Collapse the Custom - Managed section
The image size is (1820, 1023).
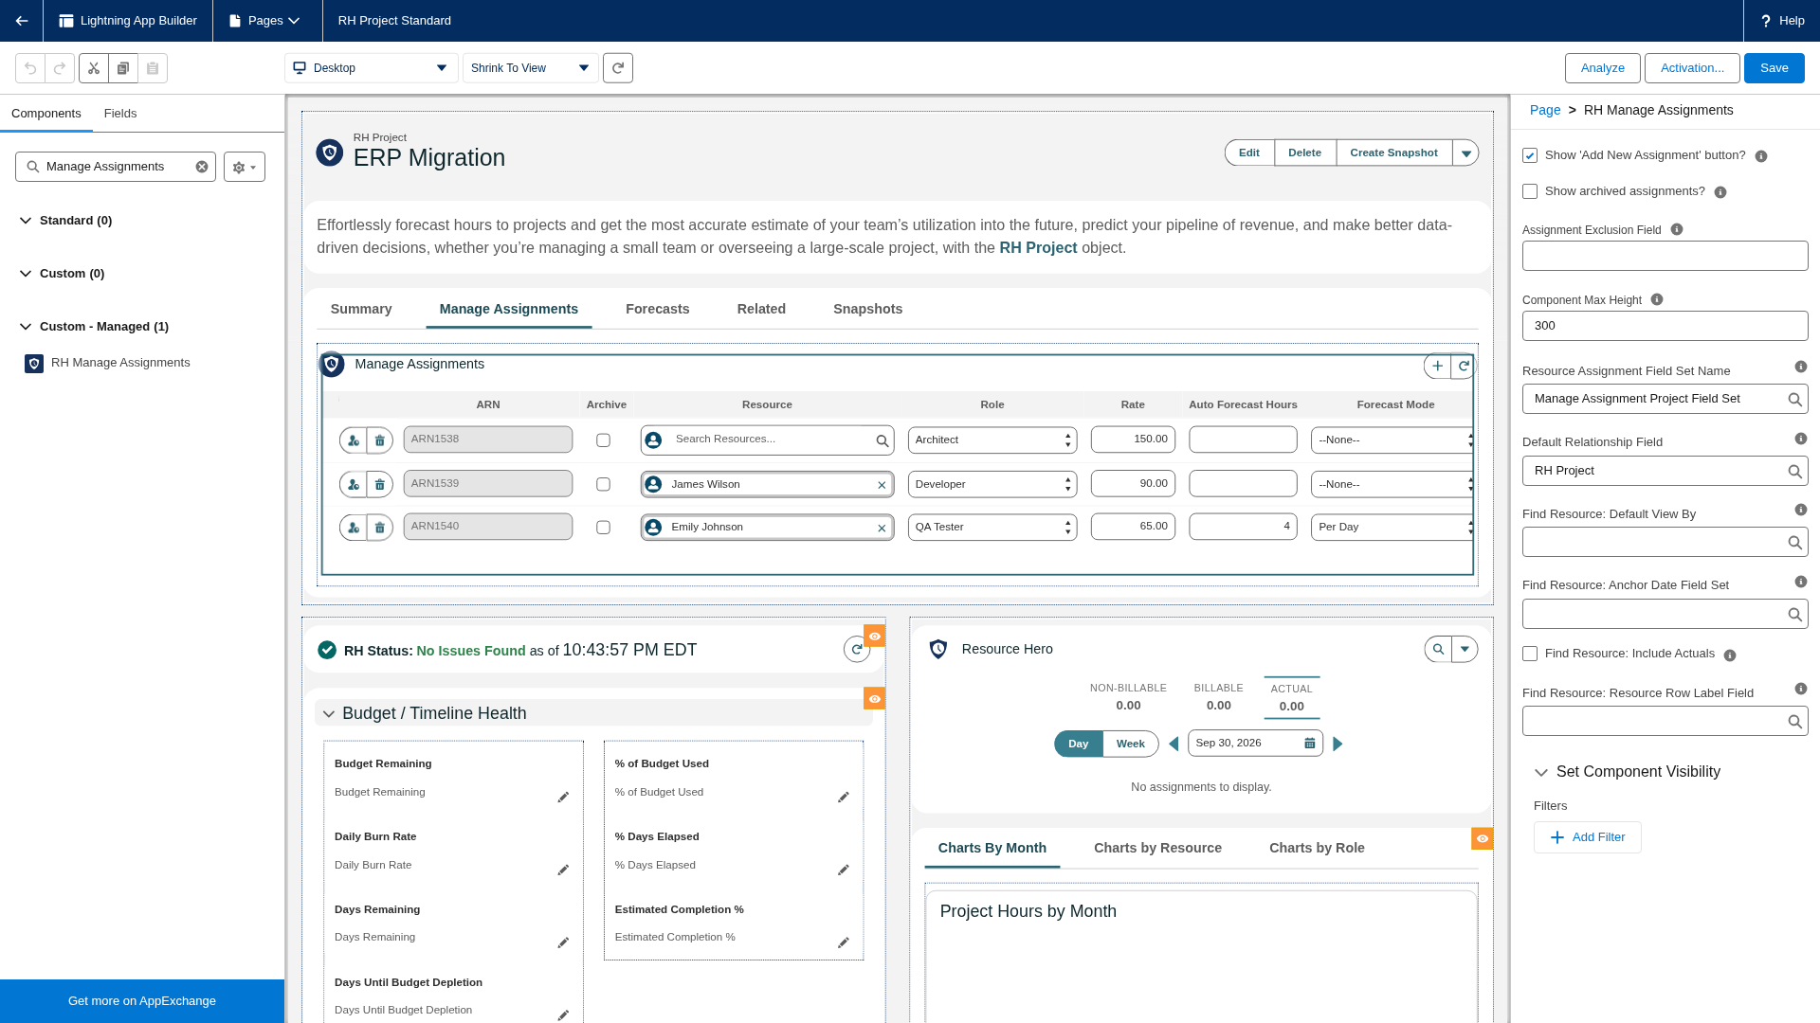tap(26, 327)
